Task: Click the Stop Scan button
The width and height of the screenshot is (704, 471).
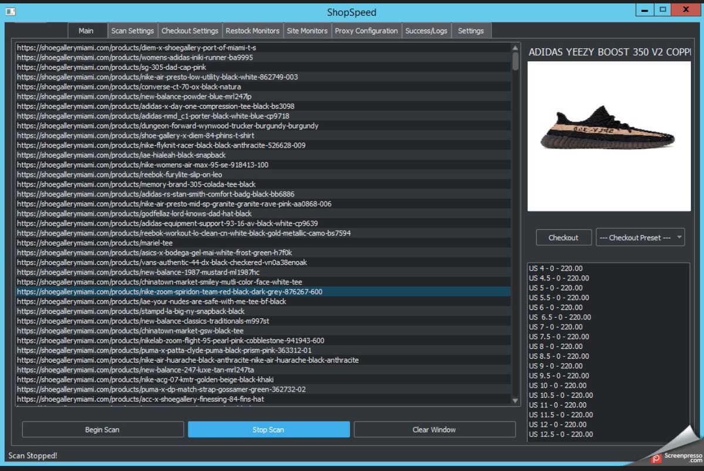Action: [268, 429]
